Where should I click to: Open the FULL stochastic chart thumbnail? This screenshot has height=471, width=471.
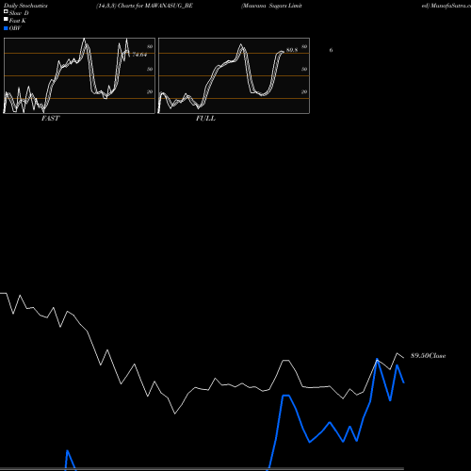[x=234, y=75]
